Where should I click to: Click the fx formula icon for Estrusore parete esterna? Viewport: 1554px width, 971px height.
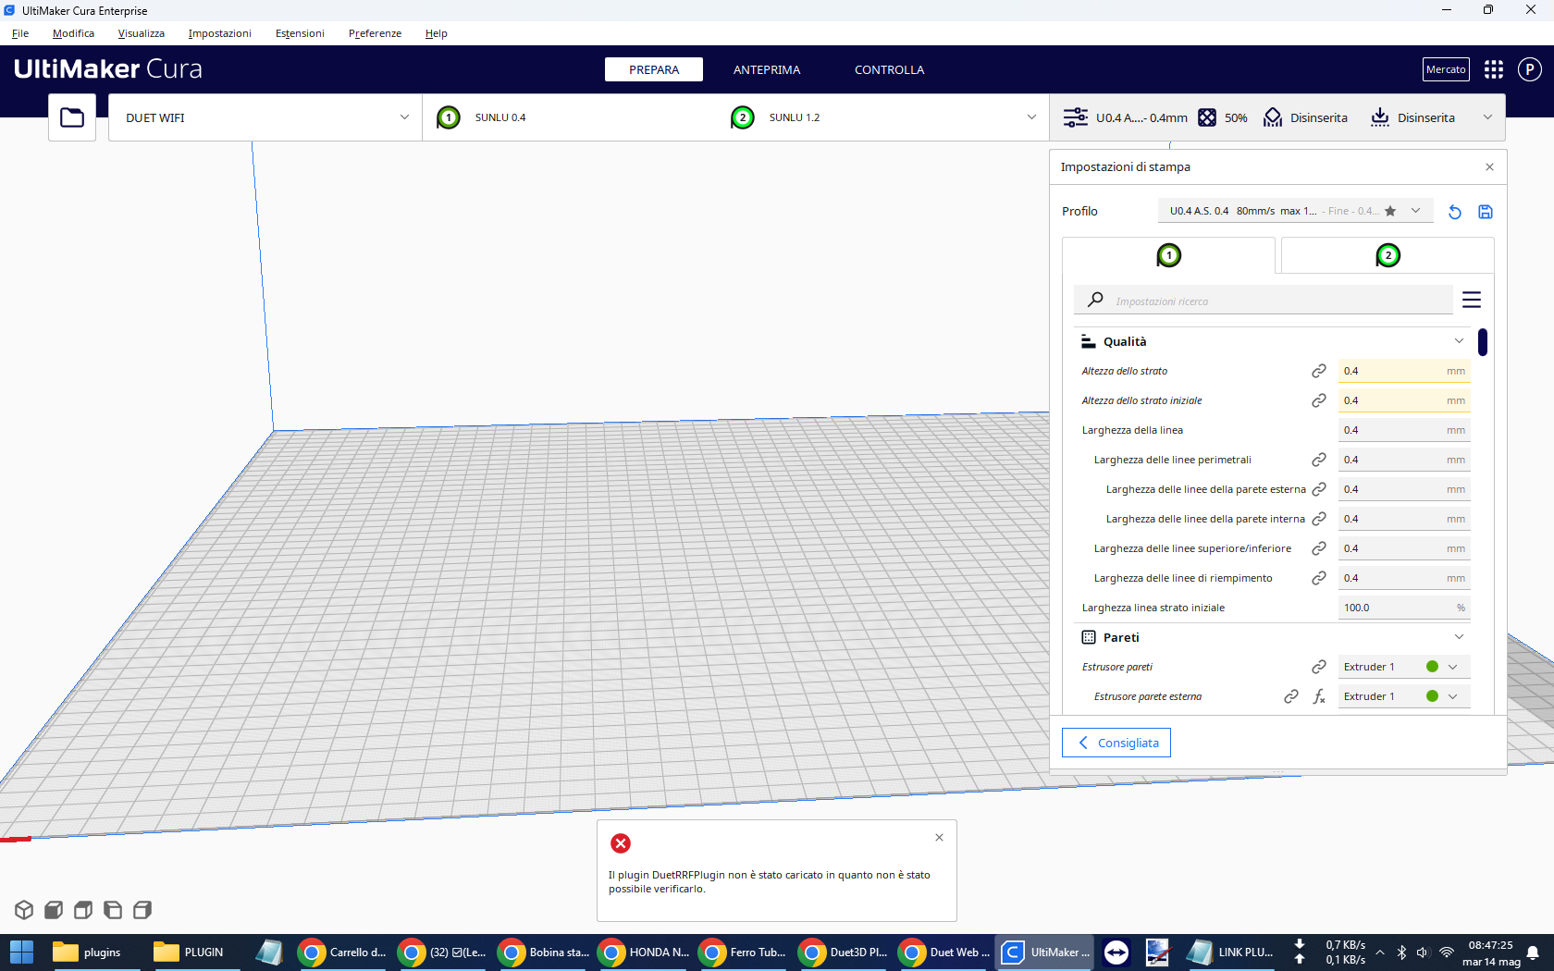point(1319,696)
